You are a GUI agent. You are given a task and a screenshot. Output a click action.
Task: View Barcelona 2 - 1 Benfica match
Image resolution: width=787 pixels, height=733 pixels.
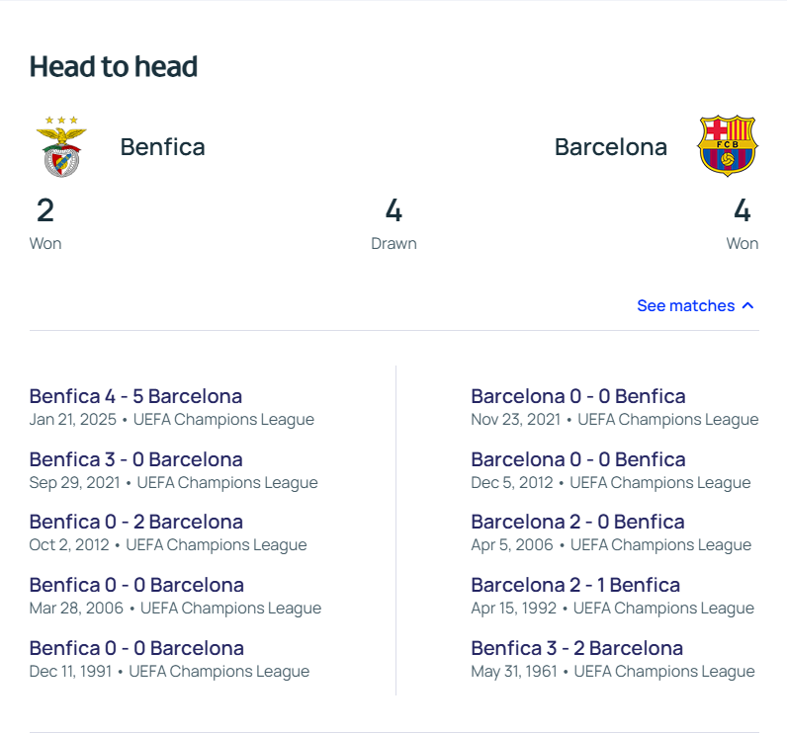pyautogui.click(x=575, y=585)
